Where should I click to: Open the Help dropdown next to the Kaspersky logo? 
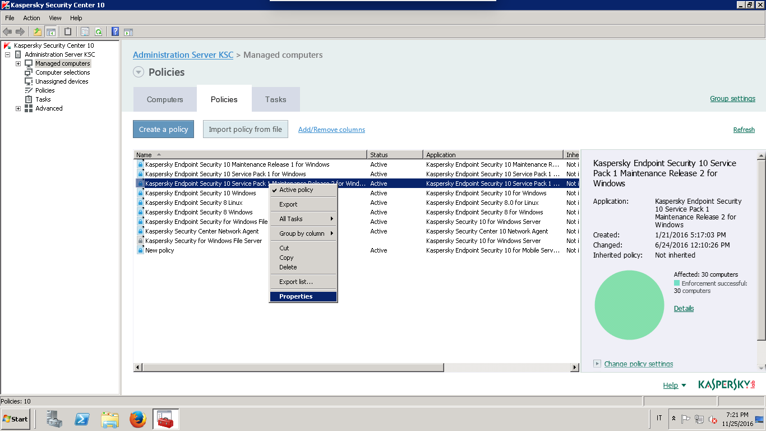[x=674, y=385]
